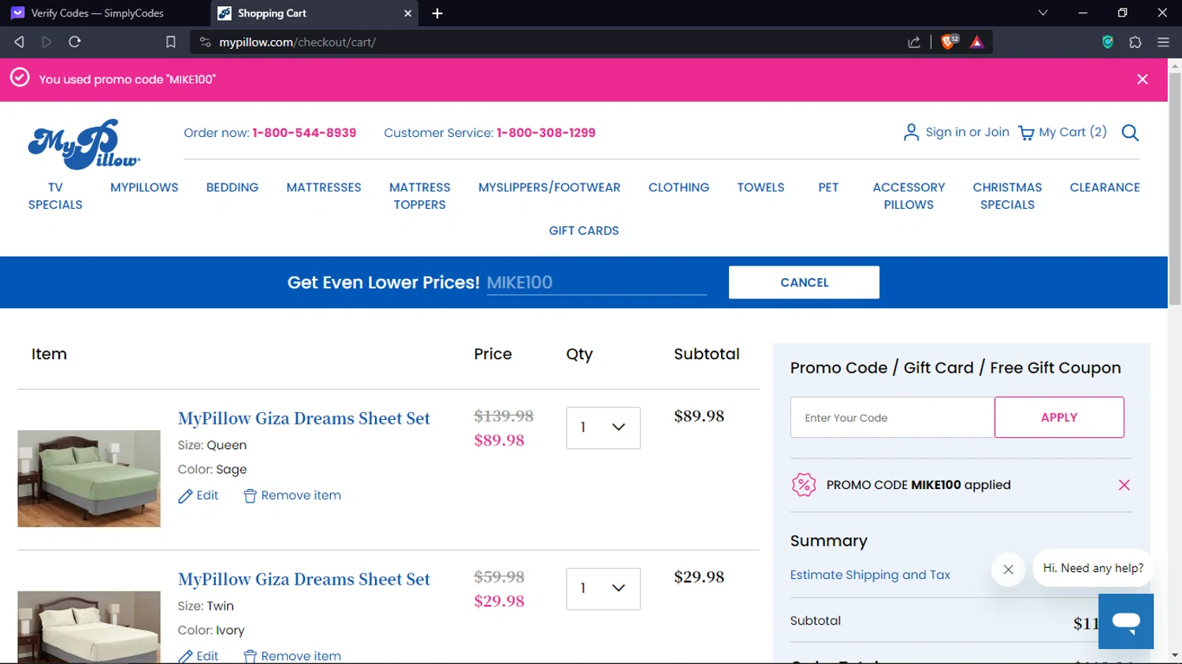Remove the Twin Ivory sheet set item
Viewport: 1182px width, 664px height.
[292, 656]
